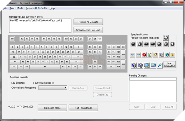
Task: Select the red browser Stop icon
Action: coord(144,55)
